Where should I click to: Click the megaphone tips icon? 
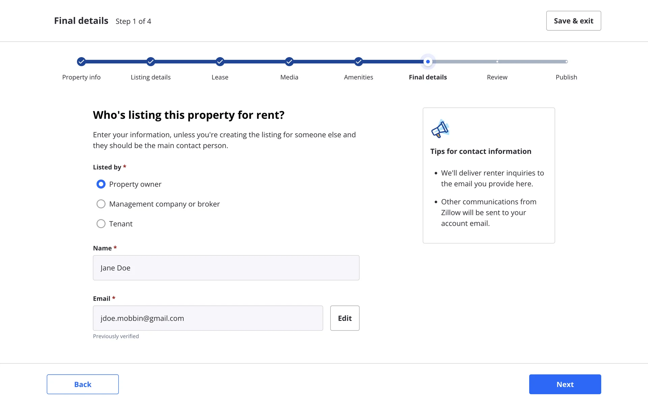[440, 129]
